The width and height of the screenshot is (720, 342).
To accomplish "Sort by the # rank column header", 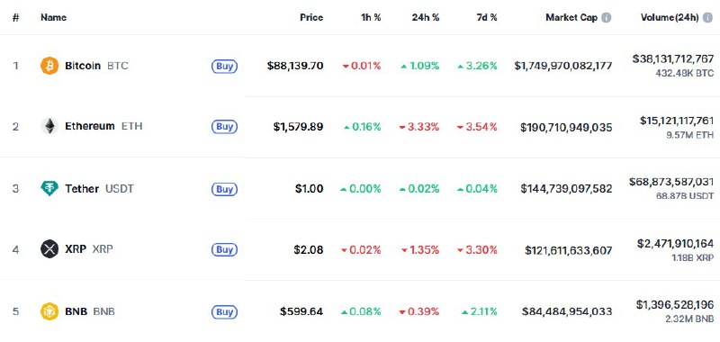I will tap(15, 18).
